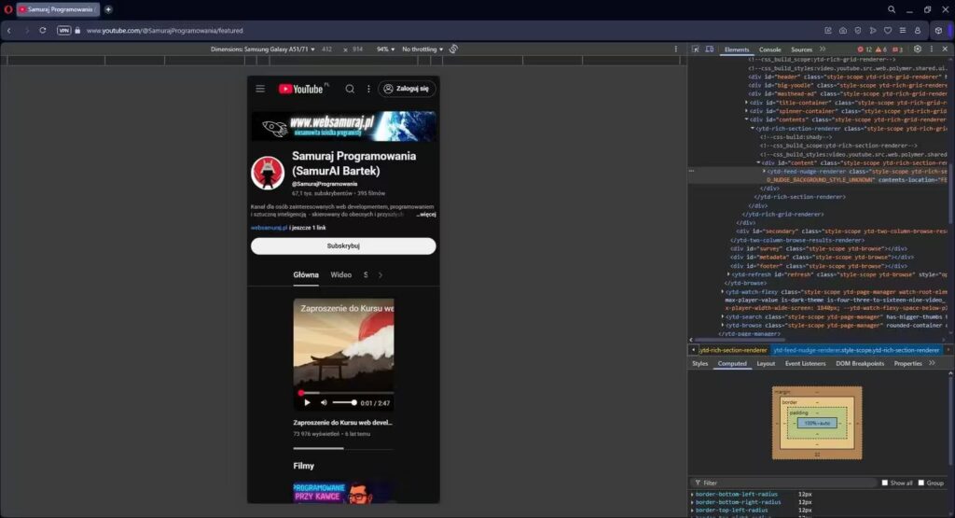Open device toolbar more options menu
This screenshot has height=518, width=955.
pyautogui.click(x=675, y=49)
